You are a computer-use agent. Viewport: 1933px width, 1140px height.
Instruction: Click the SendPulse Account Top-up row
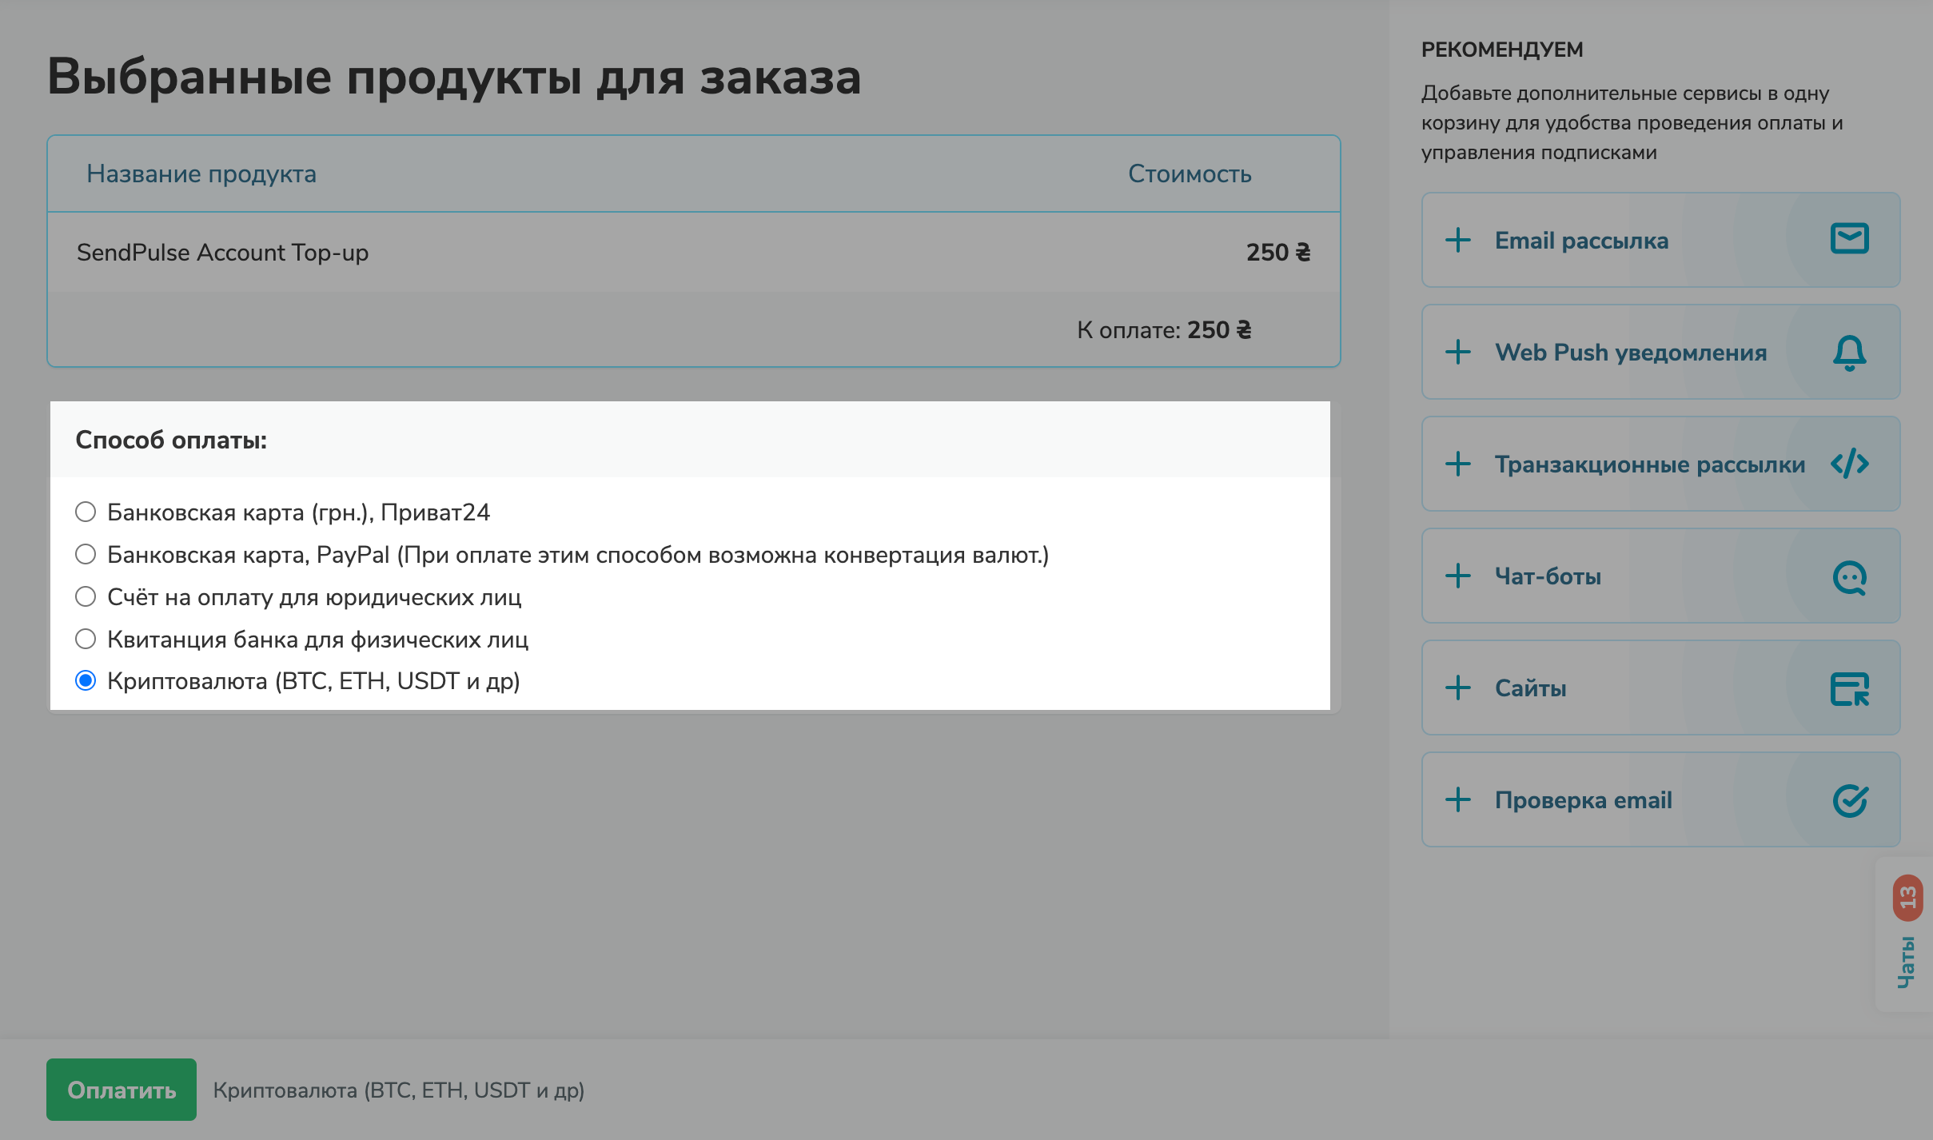click(x=222, y=253)
